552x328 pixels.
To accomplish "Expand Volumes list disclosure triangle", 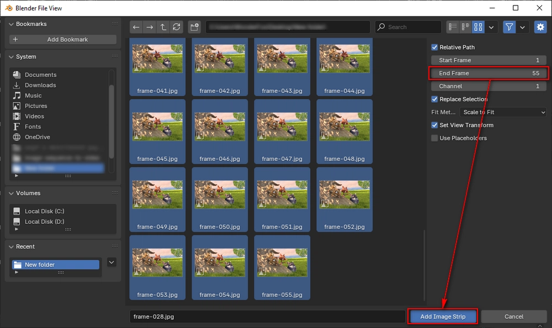I will [x=16, y=229].
